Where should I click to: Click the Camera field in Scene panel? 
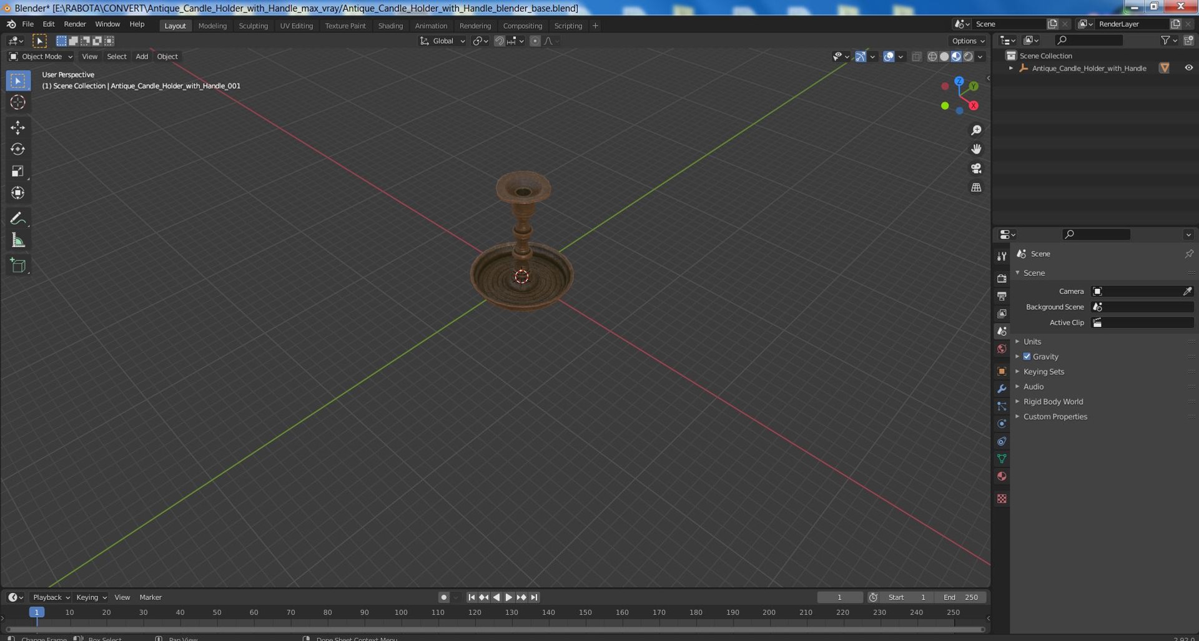(1142, 291)
